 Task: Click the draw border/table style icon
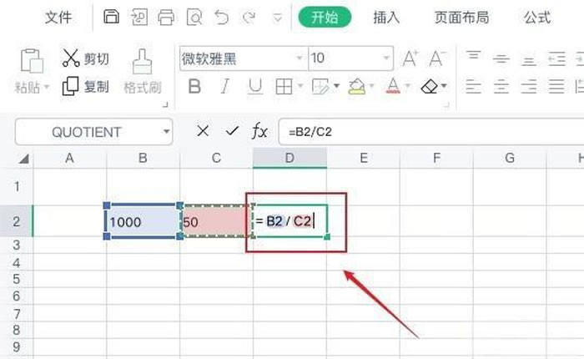tap(320, 87)
